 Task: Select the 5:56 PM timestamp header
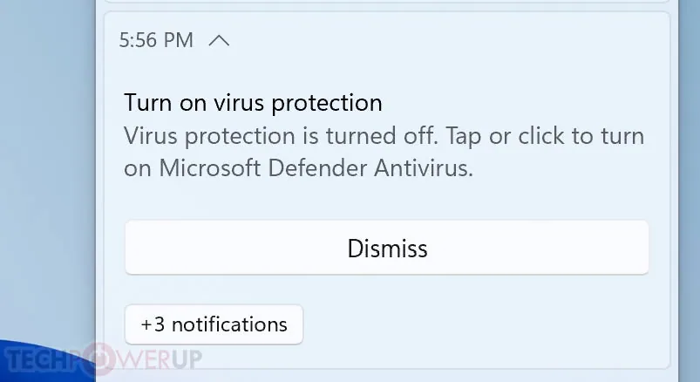pyautogui.click(x=156, y=40)
